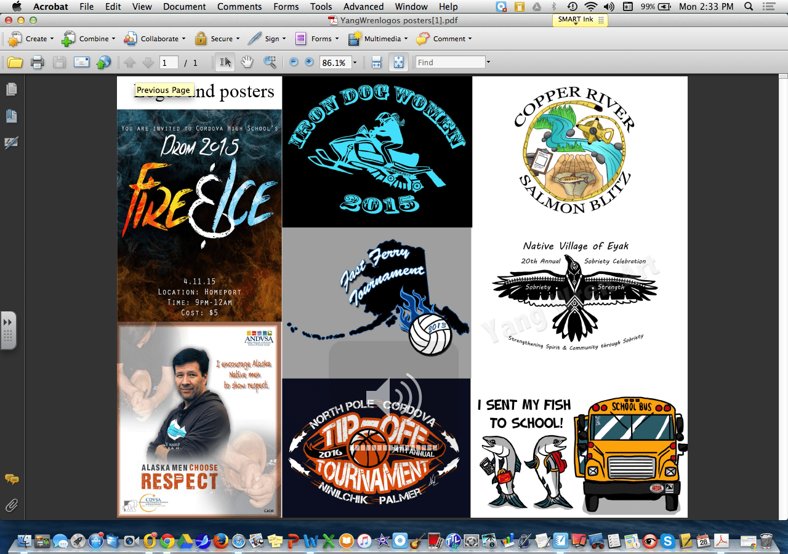Open the Forms dropdown menu
Viewport: 788px width, 554px height.
pyautogui.click(x=316, y=39)
